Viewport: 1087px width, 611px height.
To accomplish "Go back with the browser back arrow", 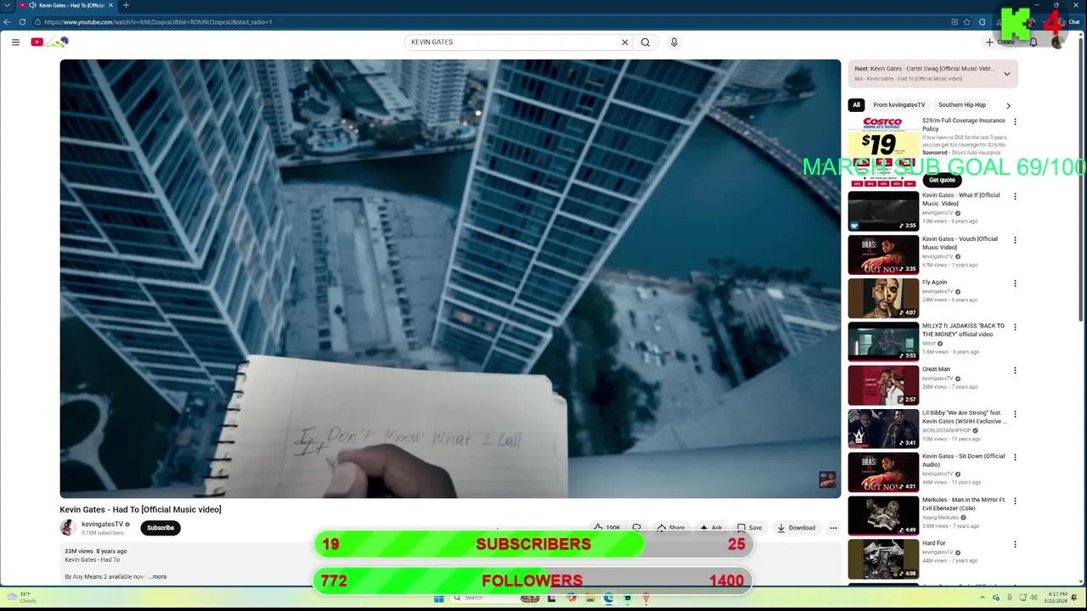I will click(7, 22).
